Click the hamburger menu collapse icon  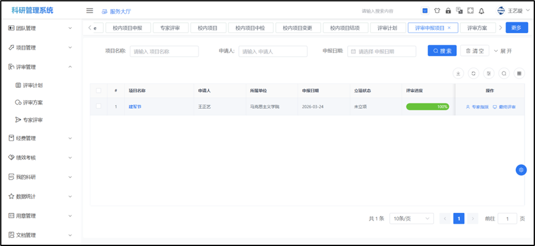tap(90, 10)
